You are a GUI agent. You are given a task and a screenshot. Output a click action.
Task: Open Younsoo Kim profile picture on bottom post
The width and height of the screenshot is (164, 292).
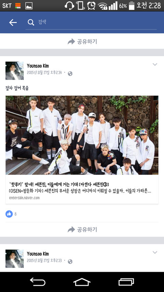click(x=14, y=258)
